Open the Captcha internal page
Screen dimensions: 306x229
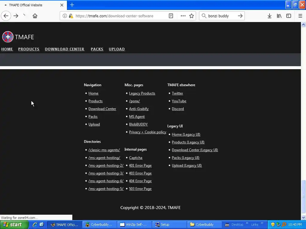[x=136, y=158]
